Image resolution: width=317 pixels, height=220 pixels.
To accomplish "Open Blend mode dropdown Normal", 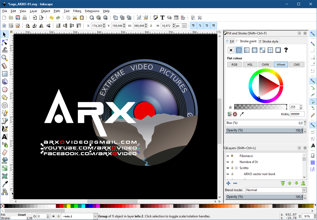I will (276, 190).
